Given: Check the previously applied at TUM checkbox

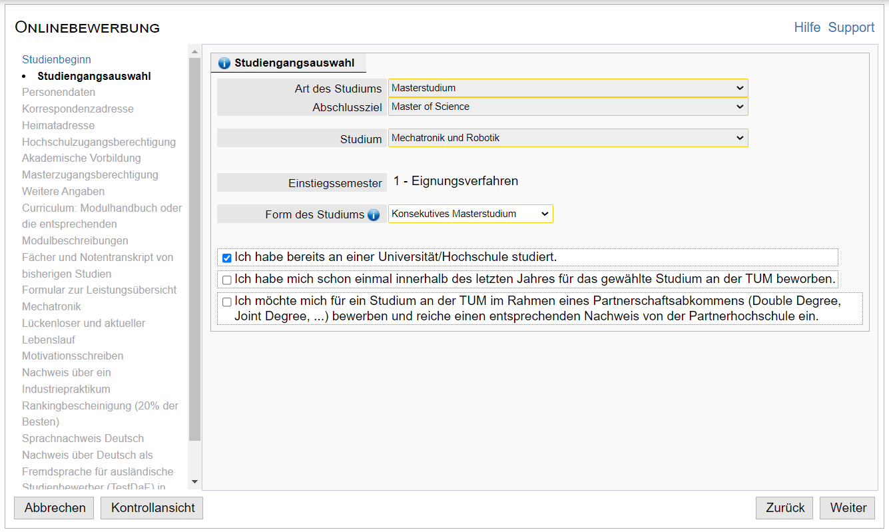Looking at the screenshot, I should point(227,280).
